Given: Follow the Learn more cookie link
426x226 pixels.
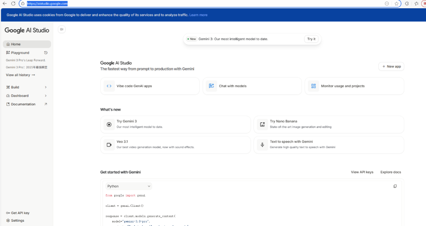Looking at the screenshot, I should pyautogui.click(x=198, y=15).
